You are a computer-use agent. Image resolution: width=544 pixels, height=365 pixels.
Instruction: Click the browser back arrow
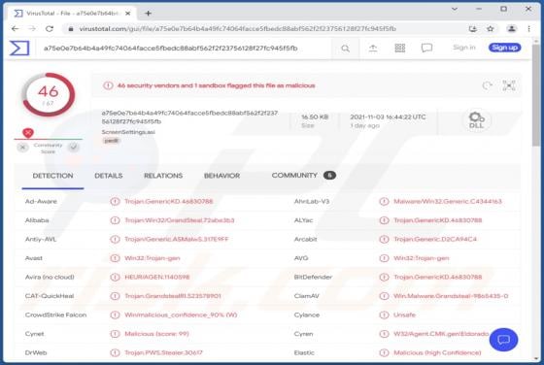pos(15,29)
